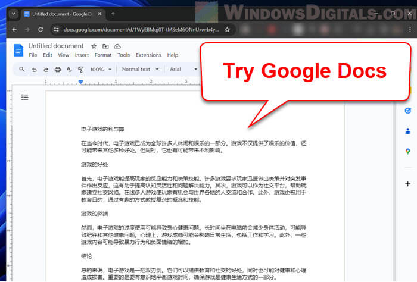Go forward in the browser

point(27,30)
